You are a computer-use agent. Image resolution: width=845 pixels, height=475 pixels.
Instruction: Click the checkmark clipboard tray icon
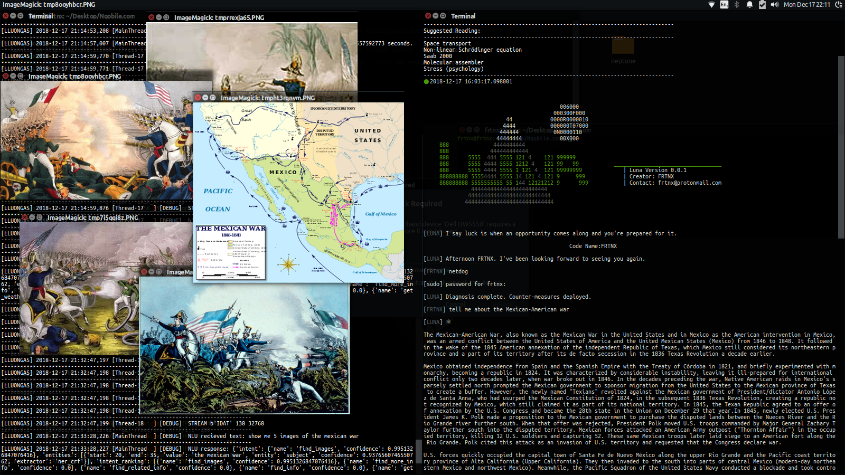[x=762, y=5]
